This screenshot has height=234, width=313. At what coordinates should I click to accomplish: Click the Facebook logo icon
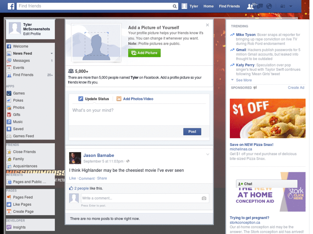click(11, 6)
